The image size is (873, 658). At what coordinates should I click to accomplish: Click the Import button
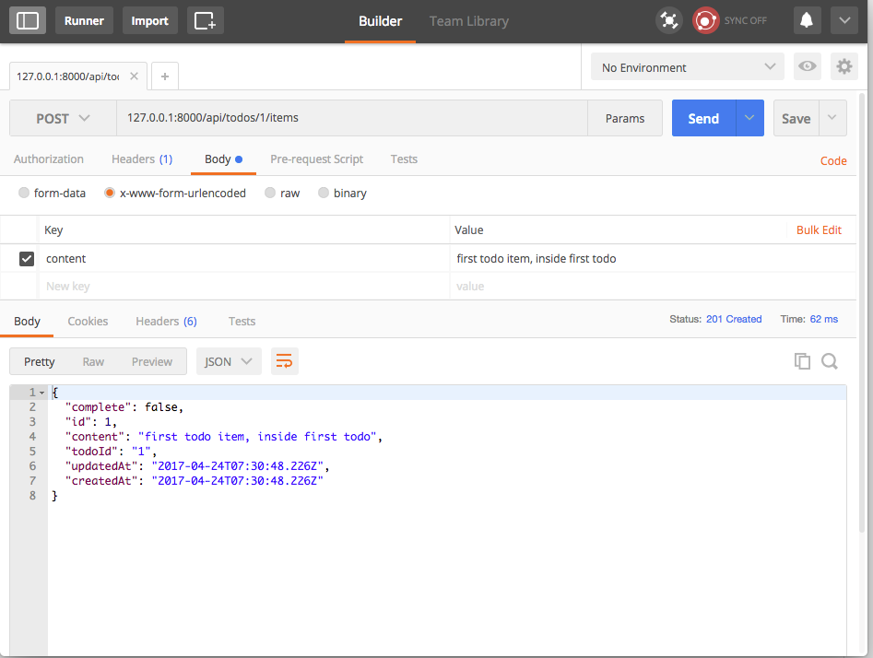pos(149,20)
